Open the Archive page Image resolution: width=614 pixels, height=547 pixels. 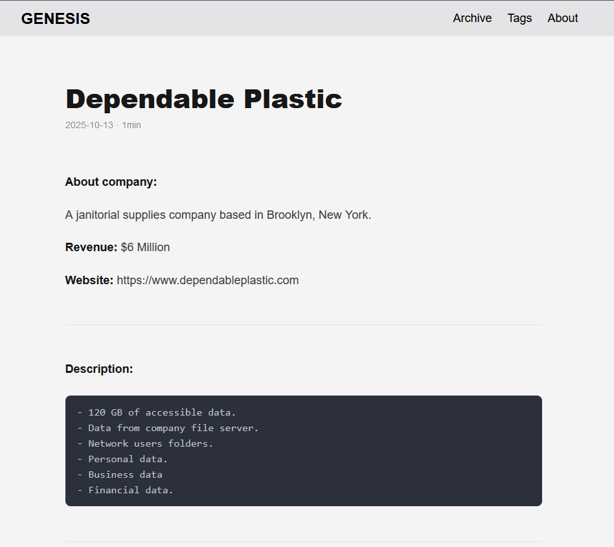click(x=472, y=18)
